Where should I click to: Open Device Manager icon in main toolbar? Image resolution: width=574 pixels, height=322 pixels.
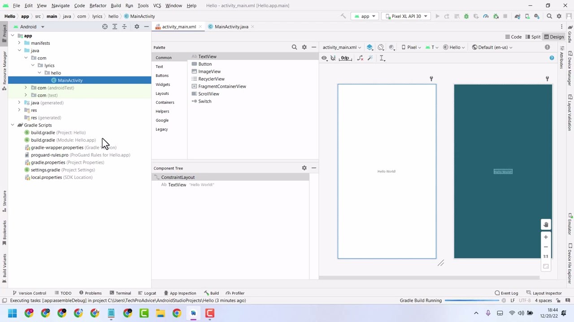coord(527,16)
